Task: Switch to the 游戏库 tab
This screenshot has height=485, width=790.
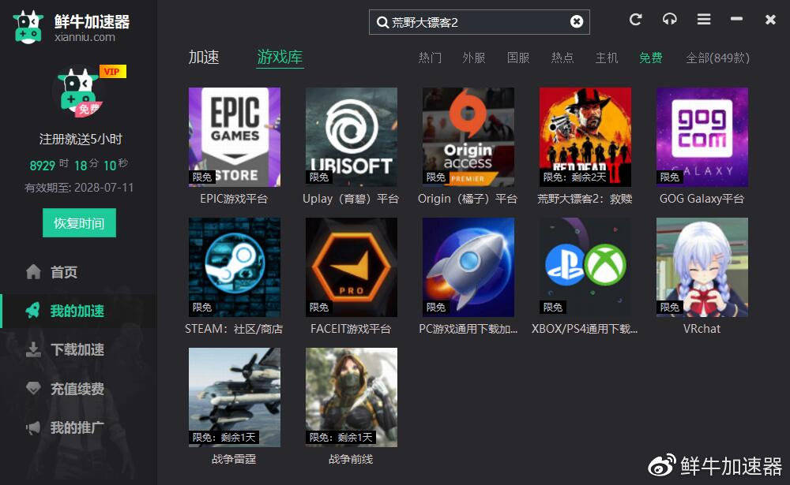Action: pos(280,57)
